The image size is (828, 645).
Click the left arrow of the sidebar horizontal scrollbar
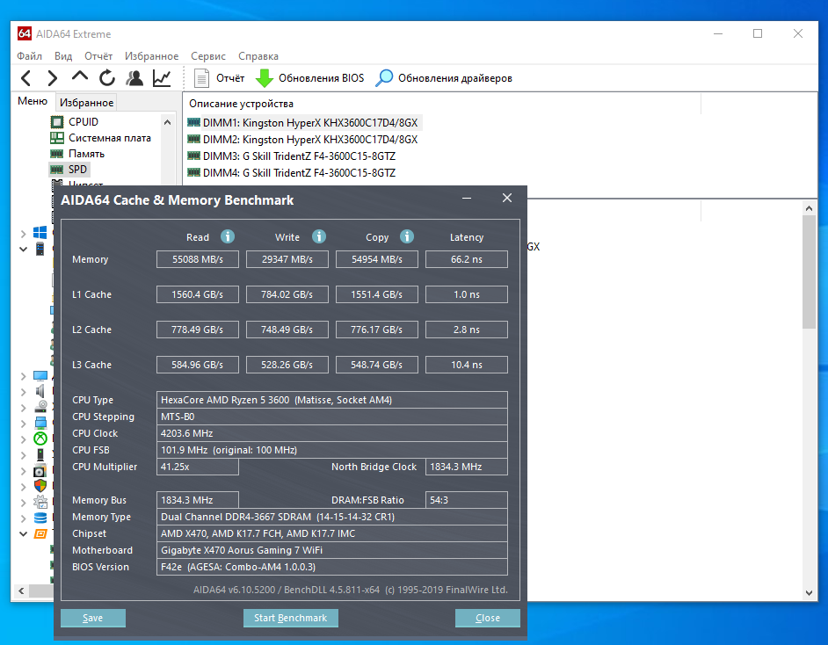click(x=21, y=591)
